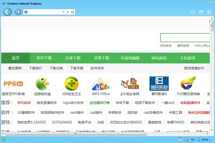Click the horizontal scrollbar thumb
The height and width of the screenshot is (143, 215).
click(x=76, y=134)
